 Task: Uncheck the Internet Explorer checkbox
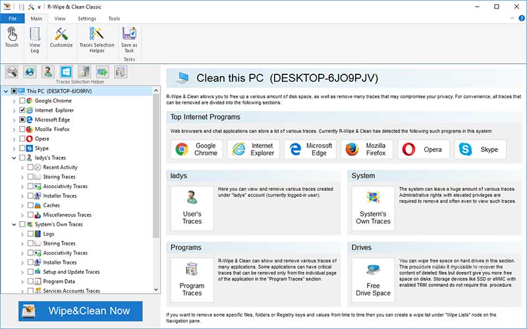[22, 111]
